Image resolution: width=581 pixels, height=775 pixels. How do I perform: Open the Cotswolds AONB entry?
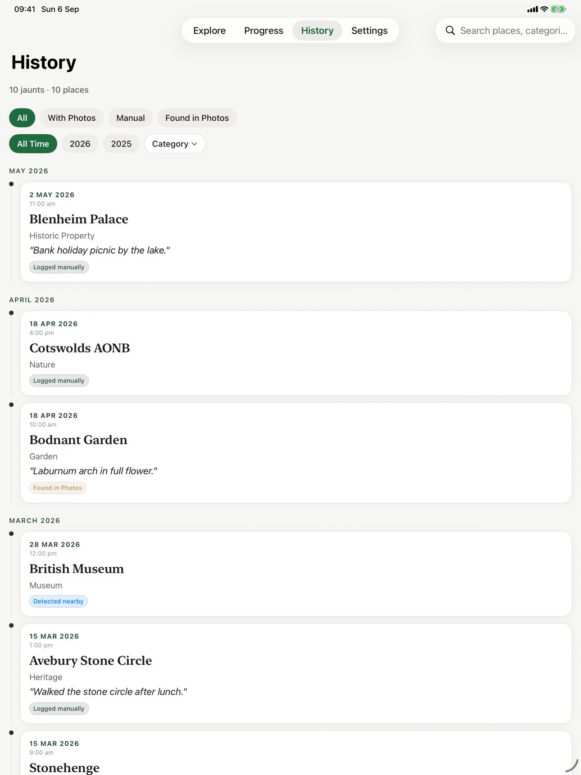(296, 353)
